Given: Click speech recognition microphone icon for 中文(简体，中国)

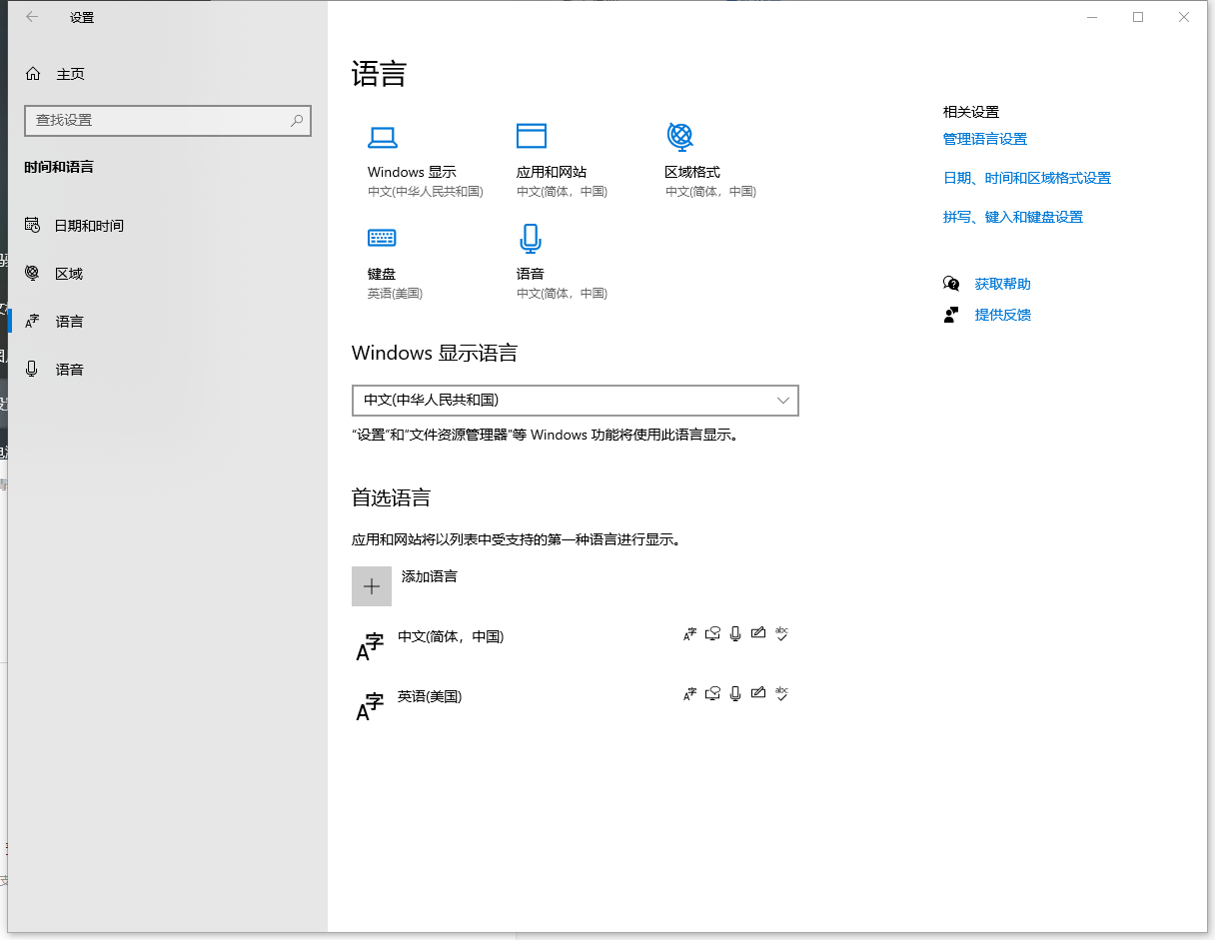Looking at the screenshot, I should (735, 633).
